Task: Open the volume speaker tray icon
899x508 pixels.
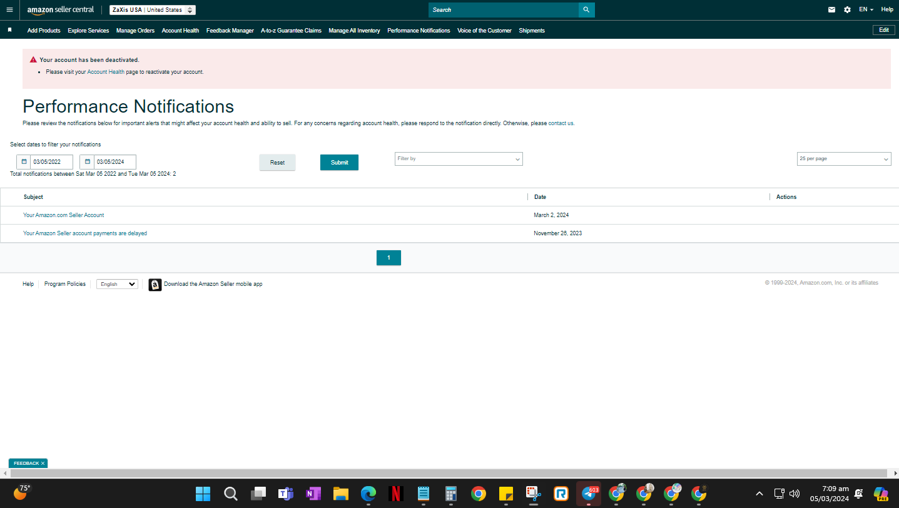Action: [795, 494]
